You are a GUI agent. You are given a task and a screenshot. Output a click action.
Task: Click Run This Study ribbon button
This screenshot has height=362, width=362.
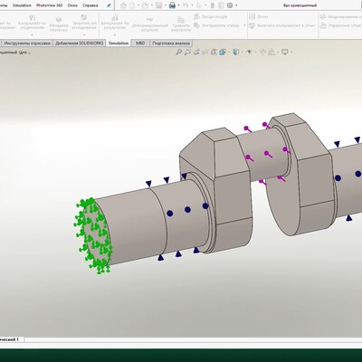pyautogui.click(x=84, y=23)
